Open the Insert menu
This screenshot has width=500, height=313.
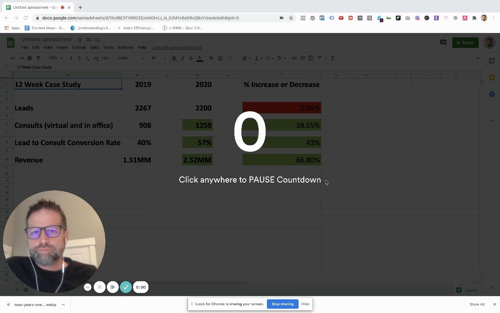pyautogui.click(x=62, y=47)
